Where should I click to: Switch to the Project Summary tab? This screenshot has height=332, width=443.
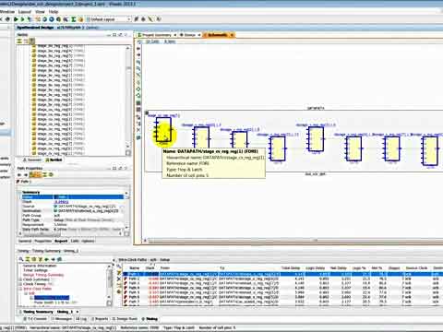click(157, 35)
